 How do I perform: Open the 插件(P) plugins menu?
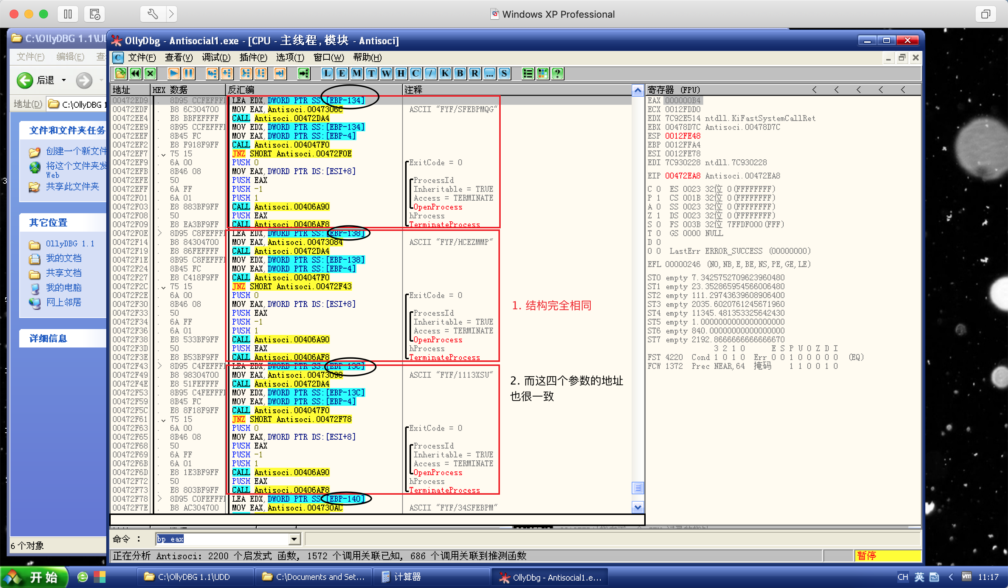pyautogui.click(x=253, y=58)
